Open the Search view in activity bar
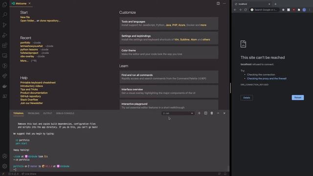Image resolution: width=313 pixels, height=176 pixels. pyautogui.click(x=4, y=15)
